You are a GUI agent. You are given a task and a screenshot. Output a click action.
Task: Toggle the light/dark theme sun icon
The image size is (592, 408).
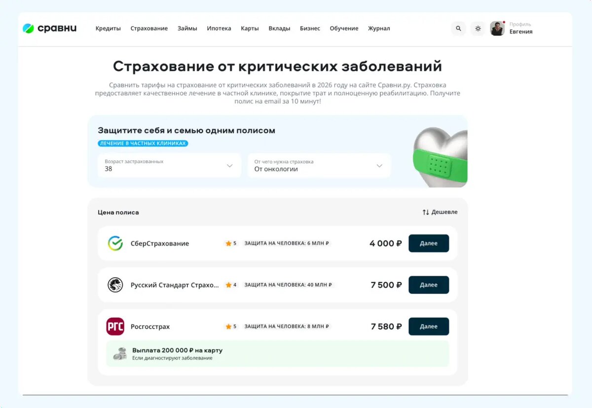point(478,29)
